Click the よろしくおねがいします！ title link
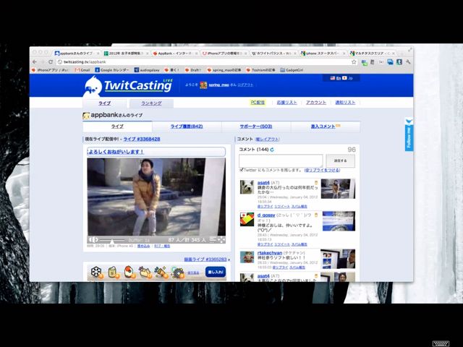The height and width of the screenshot is (347, 463). pyautogui.click(x=116, y=152)
